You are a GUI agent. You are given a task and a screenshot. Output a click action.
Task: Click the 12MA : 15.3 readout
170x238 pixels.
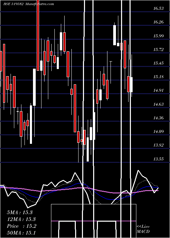pyautogui.click(x=21, y=219)
